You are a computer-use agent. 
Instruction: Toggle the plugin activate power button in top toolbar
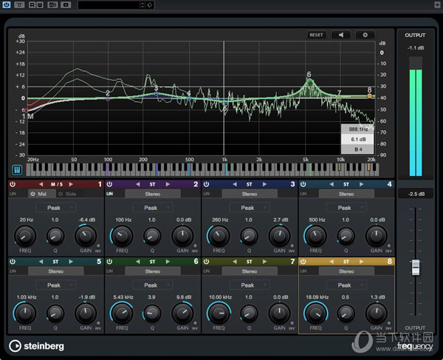(x=6, y=4)
